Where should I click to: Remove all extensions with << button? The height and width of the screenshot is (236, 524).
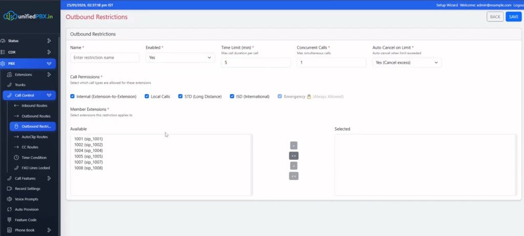pos(293,176)
